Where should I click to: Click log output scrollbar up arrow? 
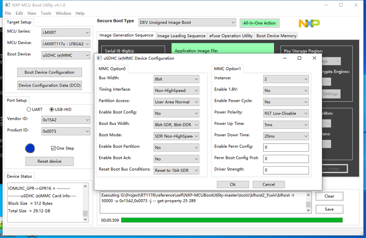[x=308, y=195]
